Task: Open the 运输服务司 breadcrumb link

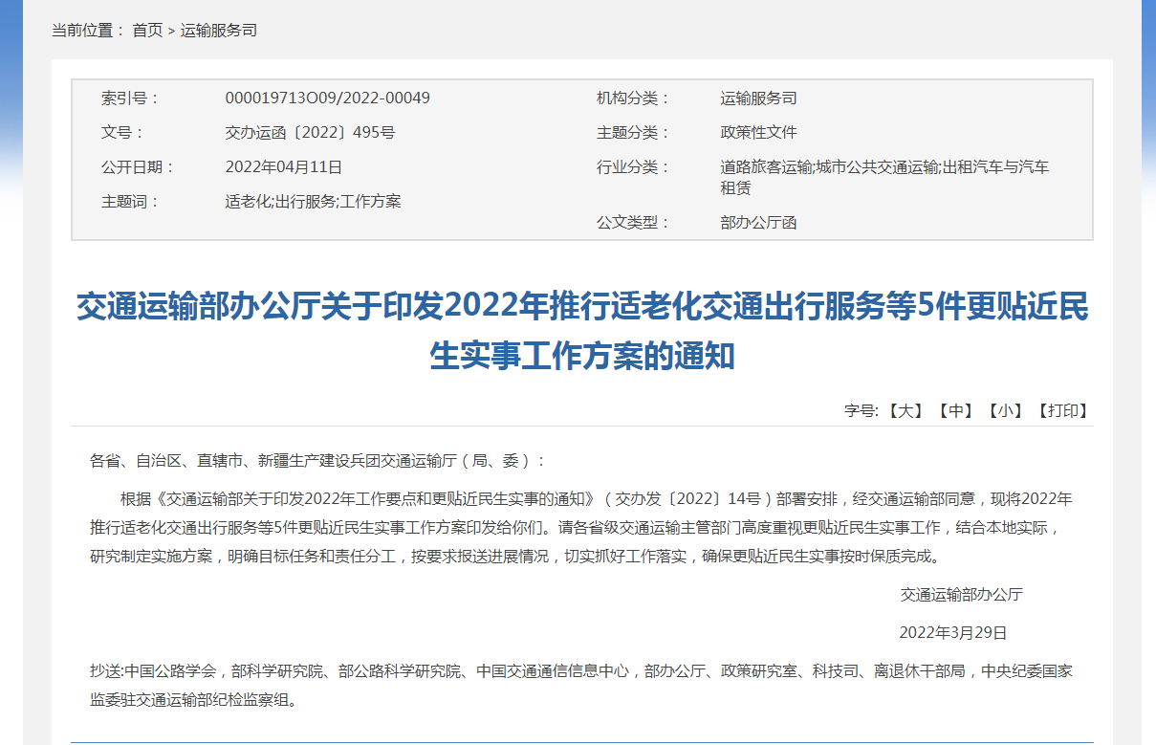Action: (219, 31)
